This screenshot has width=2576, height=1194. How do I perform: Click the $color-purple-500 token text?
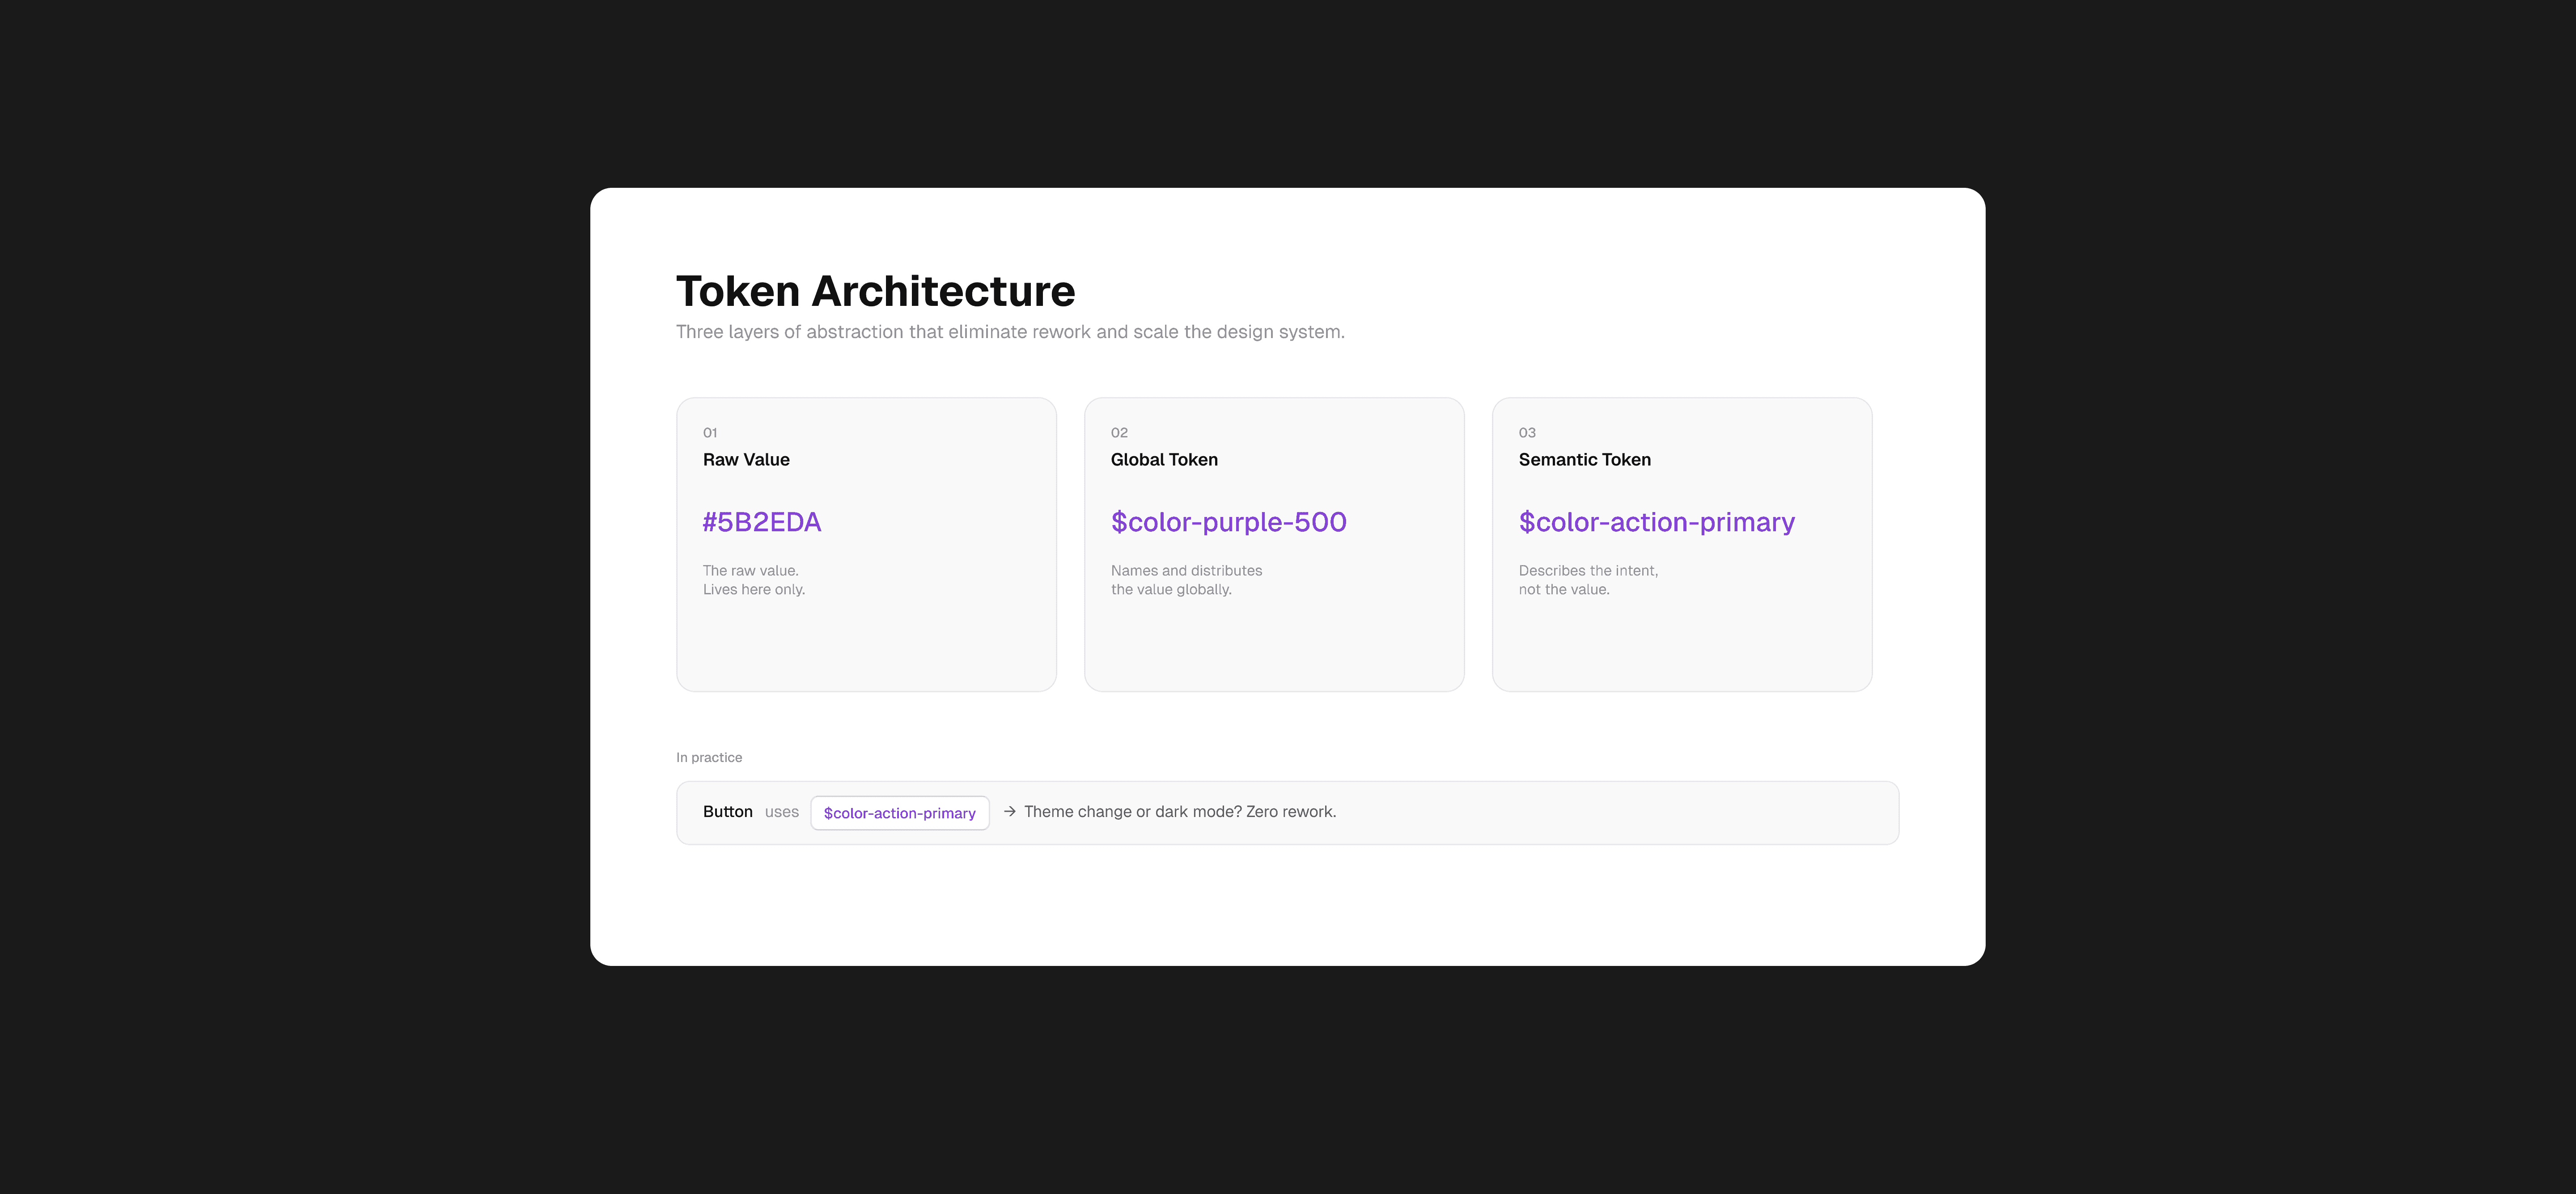tap(1228, 522)
